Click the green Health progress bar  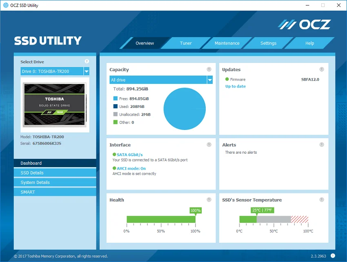click(161, 219)
